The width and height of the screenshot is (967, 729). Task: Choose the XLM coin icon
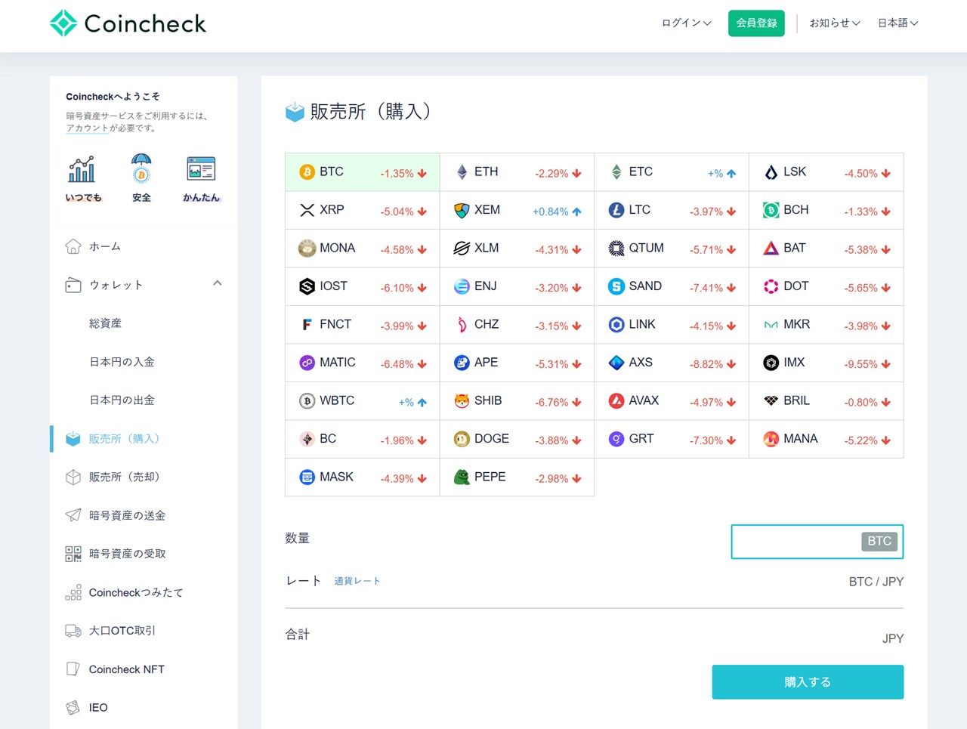(462, 249)
